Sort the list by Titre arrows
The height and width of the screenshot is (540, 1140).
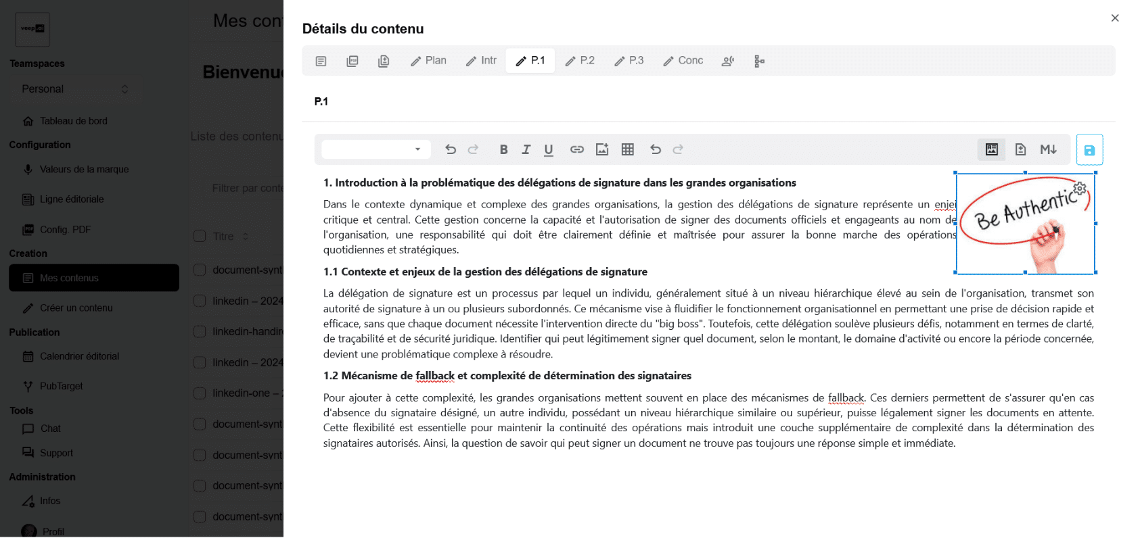[246, 237]
